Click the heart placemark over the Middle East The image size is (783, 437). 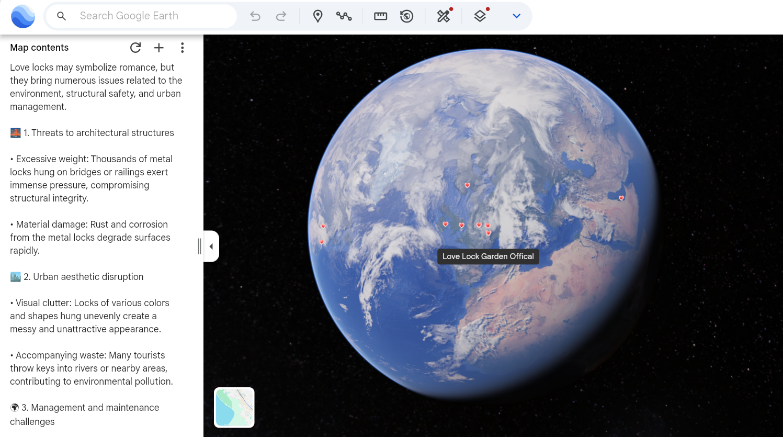point(621,198)
